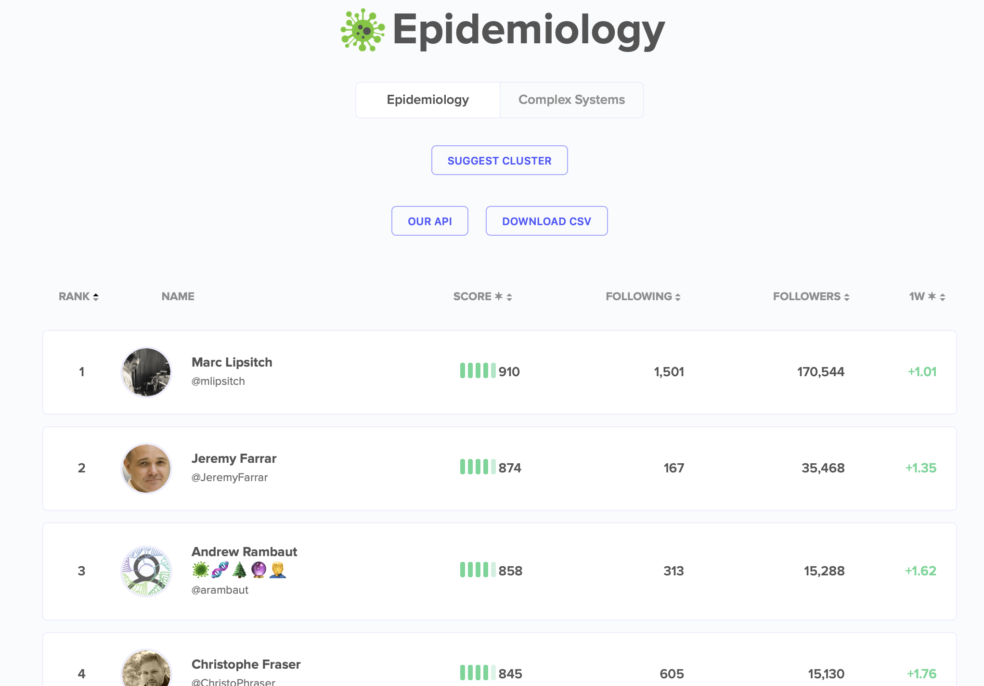Viewport: 984px width, 686px height.
Task: Click the @arambaut handle
Action: [220, 590]
